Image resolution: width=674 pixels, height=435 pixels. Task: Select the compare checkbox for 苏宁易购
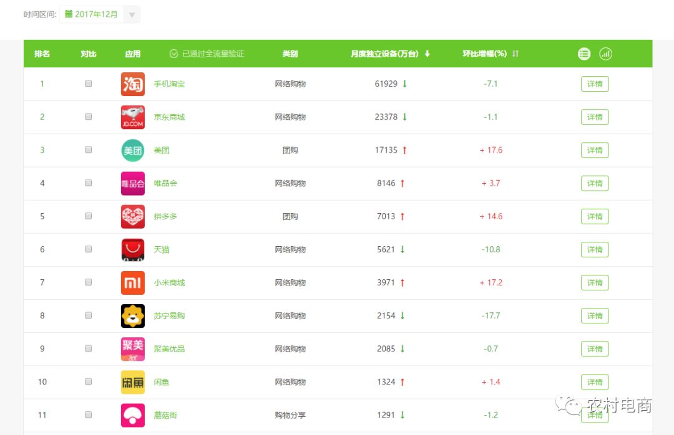[x=89, y=315]
